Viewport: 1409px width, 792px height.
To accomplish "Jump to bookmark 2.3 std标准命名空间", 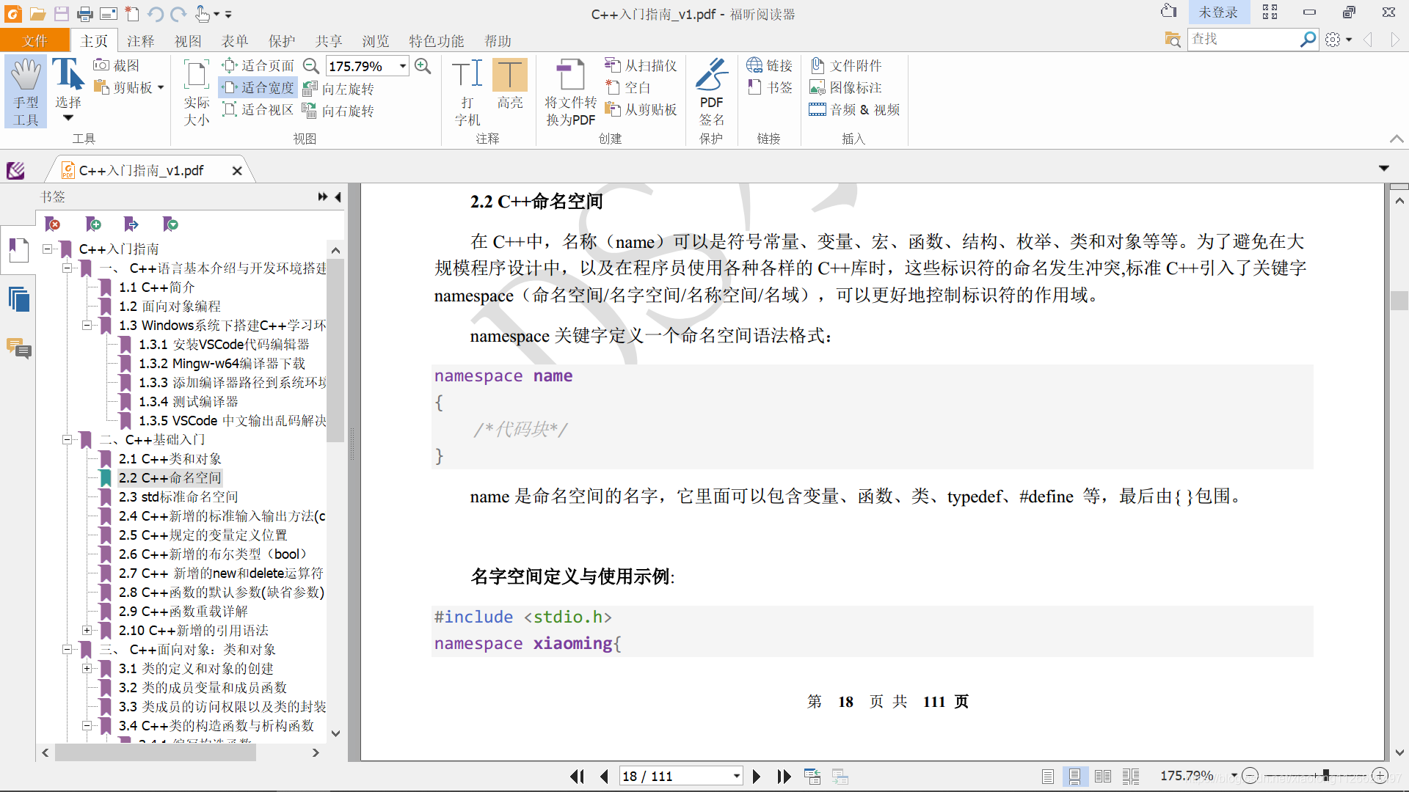I will click(178, 497).
